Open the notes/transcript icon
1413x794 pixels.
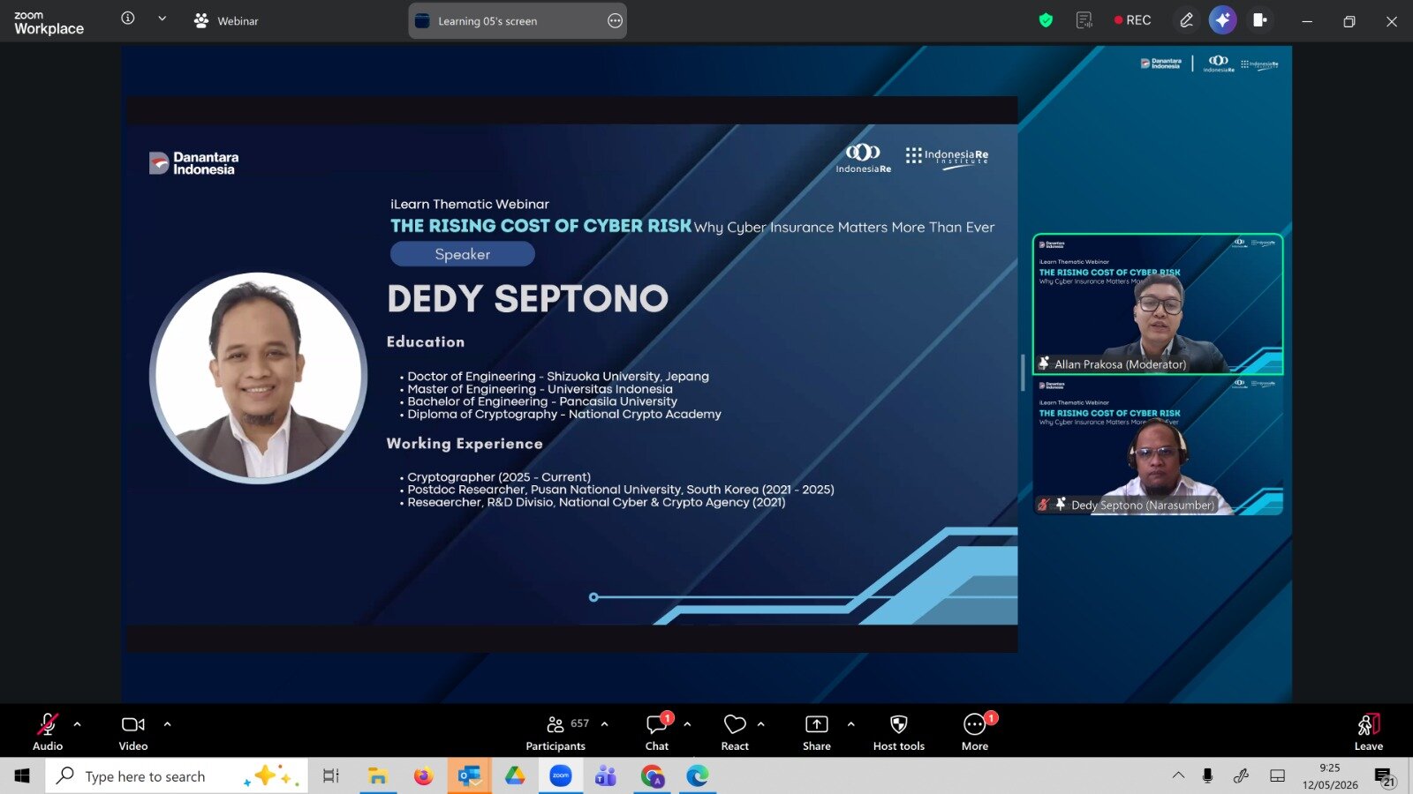tap(1084, 20)
